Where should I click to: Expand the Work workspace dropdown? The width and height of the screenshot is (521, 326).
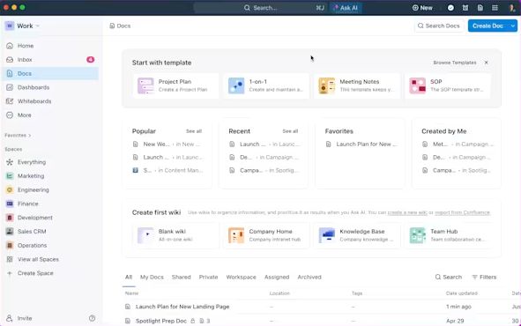click(x=22, y=26)
